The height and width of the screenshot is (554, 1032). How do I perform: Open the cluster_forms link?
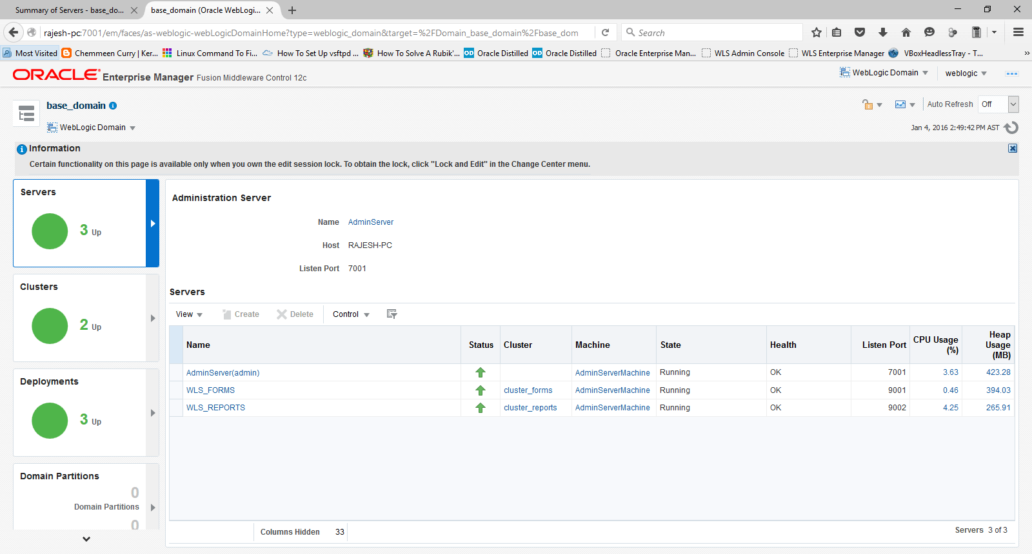tap(528, 390)
